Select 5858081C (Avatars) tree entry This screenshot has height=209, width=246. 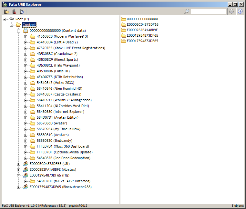tap(53, 135)
